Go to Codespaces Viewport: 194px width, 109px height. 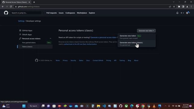[x=70, y=13]
